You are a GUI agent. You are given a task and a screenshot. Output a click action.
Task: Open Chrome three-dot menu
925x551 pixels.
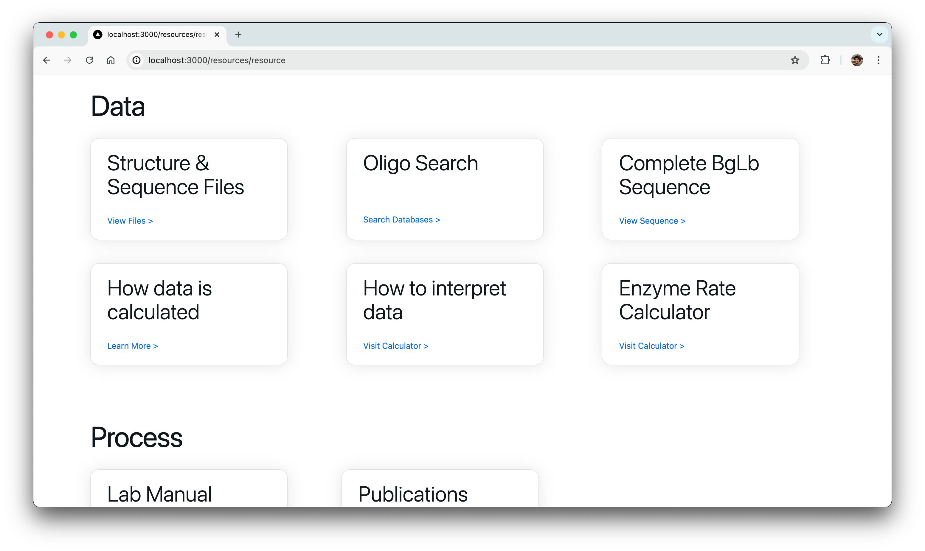pos(878,60)
